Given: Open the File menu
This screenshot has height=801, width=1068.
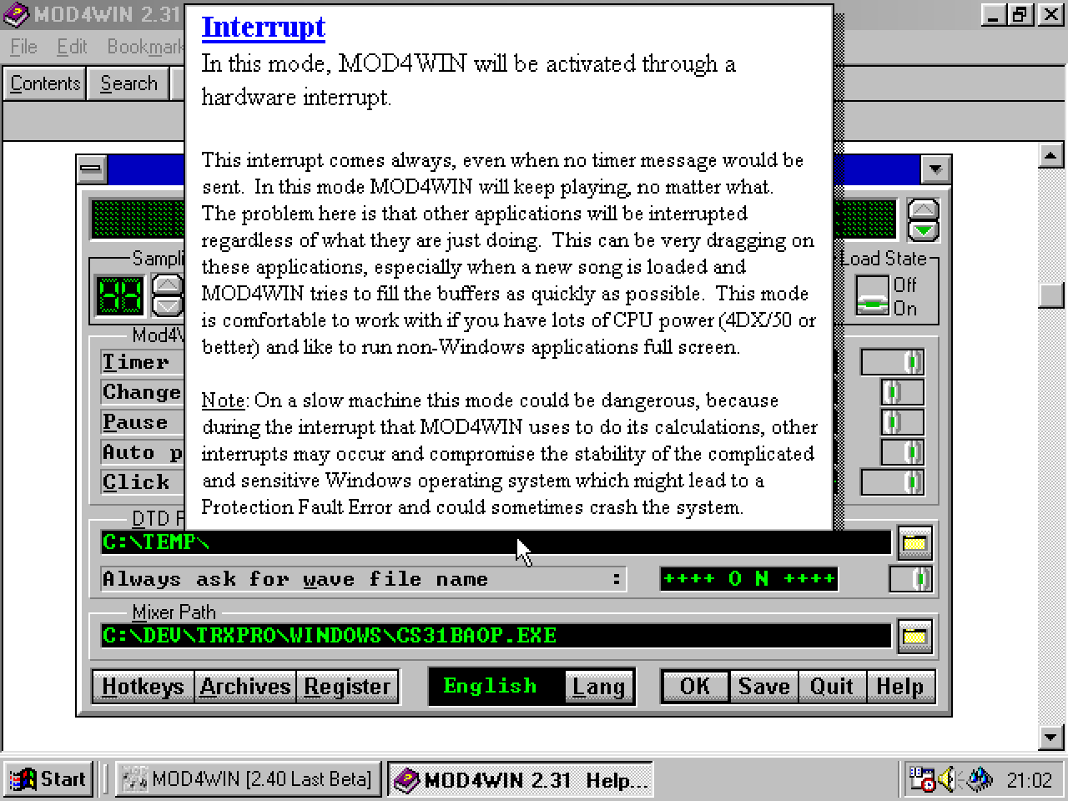Looking at the screenshot, I should click(x=23, y=47).
